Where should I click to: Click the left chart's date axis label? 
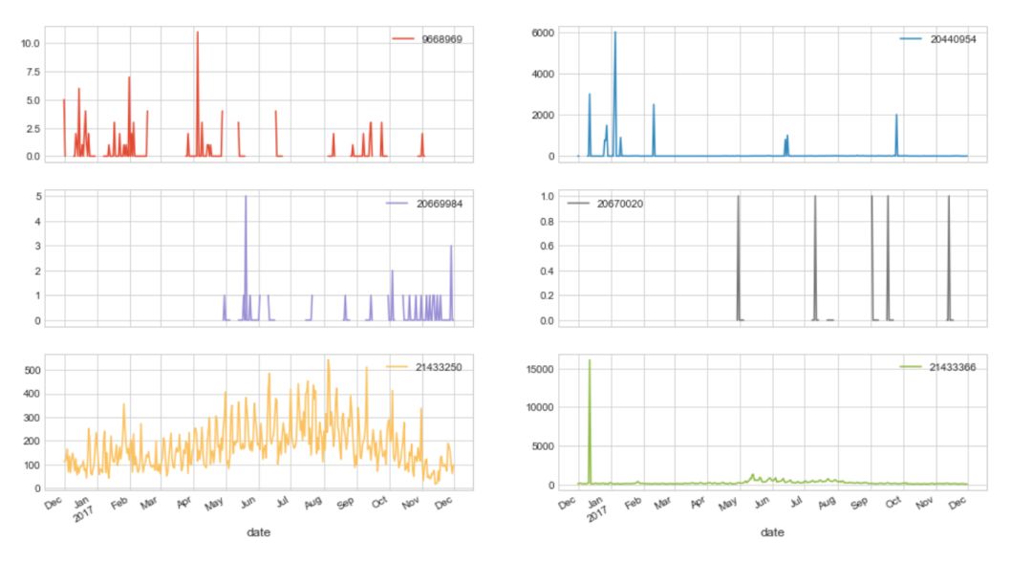(x=258, y=532)
